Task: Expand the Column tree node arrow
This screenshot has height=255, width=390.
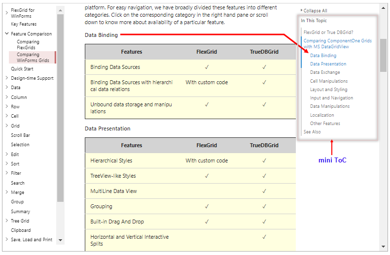Action: tap(7, 97)
